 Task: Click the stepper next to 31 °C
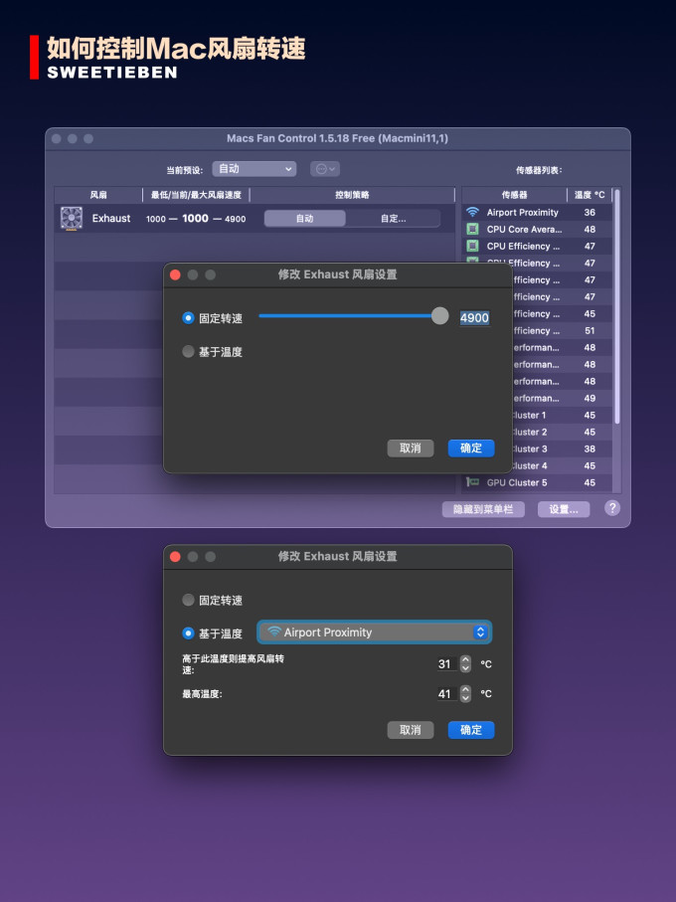[x=465, y=664]
